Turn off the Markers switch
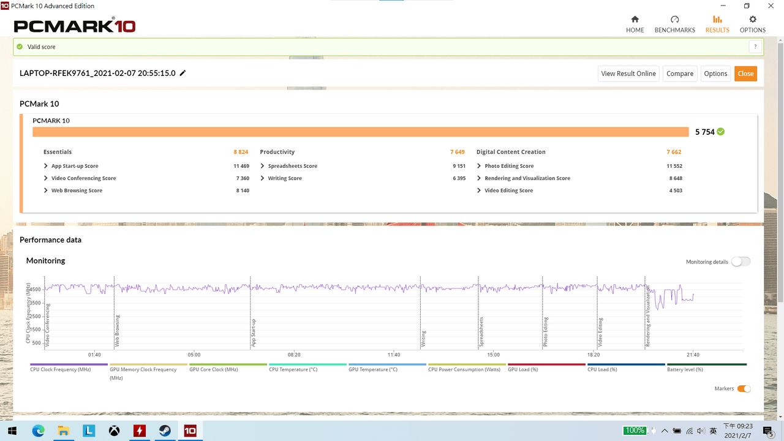784x441 pixels. 744,388
